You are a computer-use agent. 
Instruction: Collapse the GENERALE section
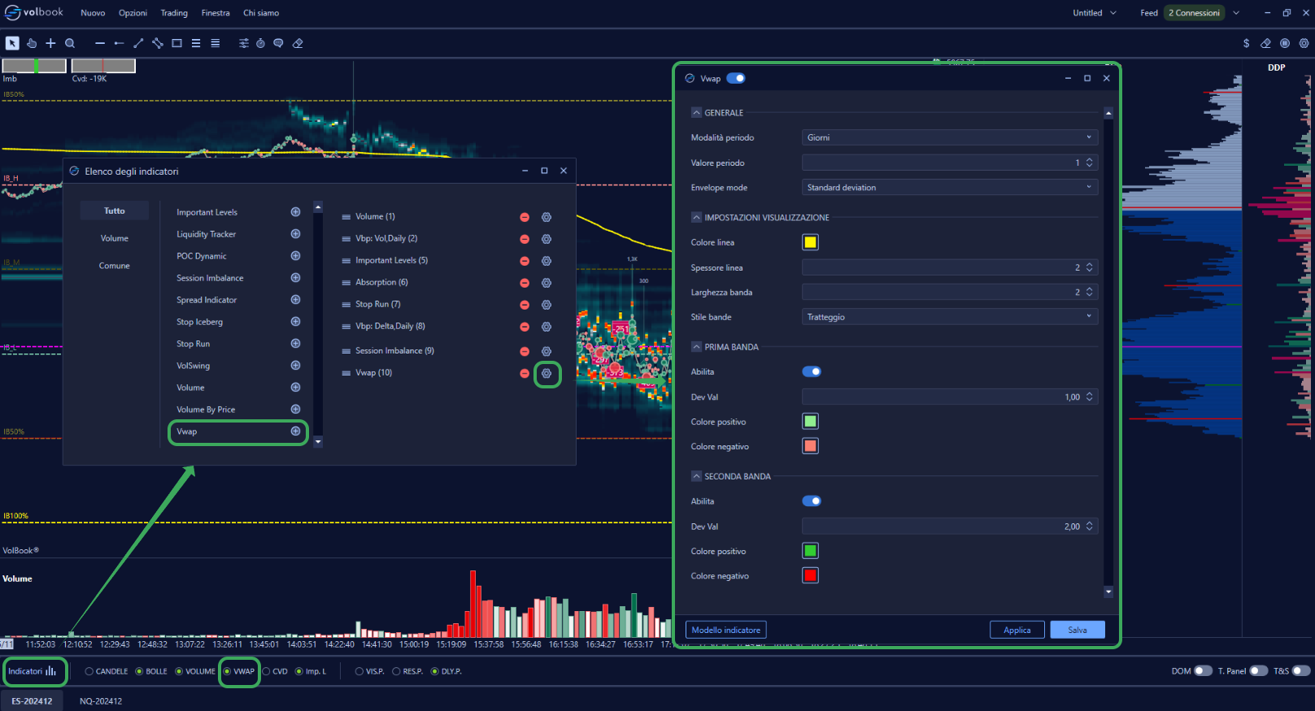pyautogui.click(x=696, y=113)
